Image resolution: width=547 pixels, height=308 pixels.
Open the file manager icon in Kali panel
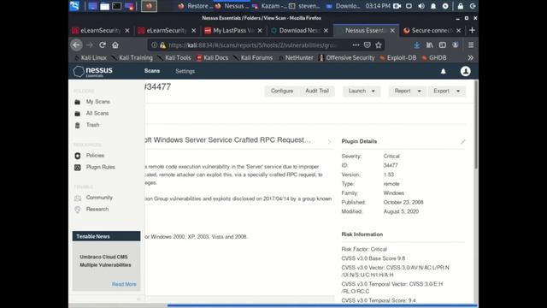104,6
